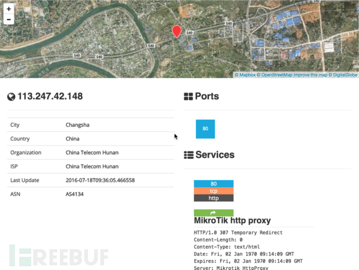The image size is (359, 270).
Task: Click the China Telecom Hunan organization value
Action: [x=92, y=152]
